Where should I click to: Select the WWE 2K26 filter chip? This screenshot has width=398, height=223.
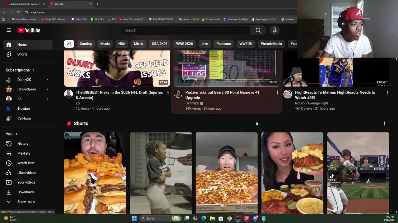point(184,44)
